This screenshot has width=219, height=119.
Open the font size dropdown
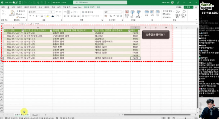click(x=54, y=12)
